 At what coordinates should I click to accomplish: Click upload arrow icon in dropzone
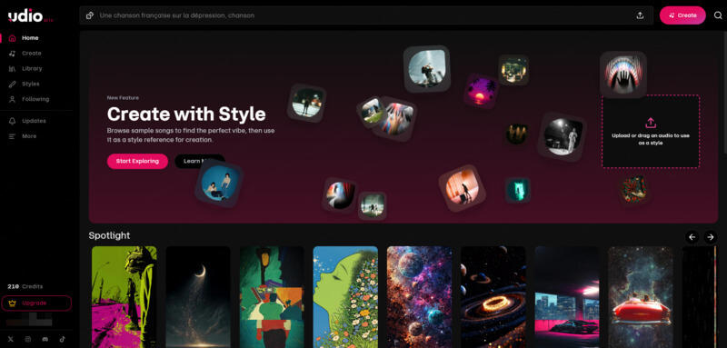click(651, 123)
